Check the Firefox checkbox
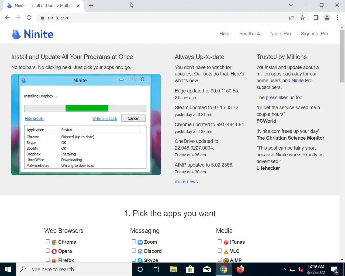 tap(48, 260)
